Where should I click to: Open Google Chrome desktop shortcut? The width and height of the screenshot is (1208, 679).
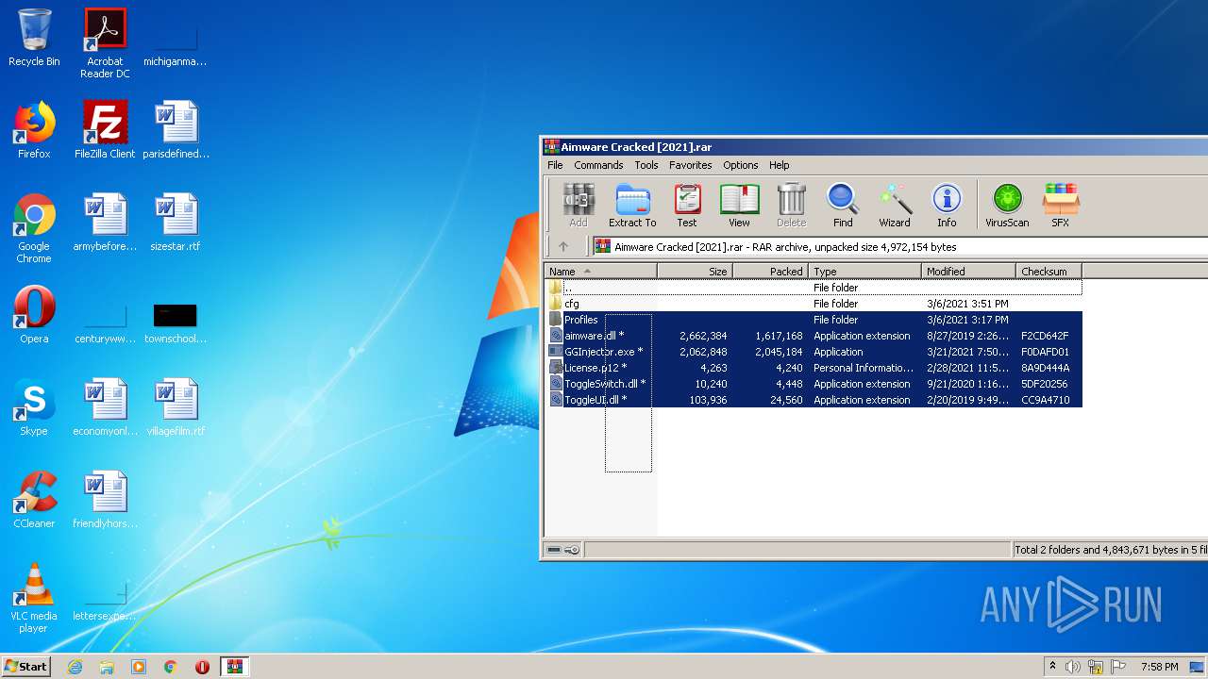click(x=34, y=228)
